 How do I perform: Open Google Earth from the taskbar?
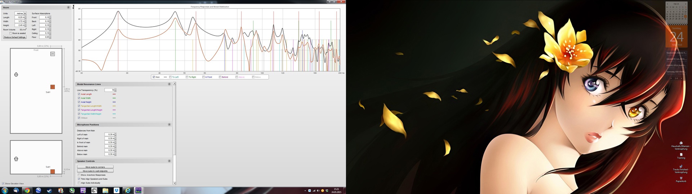pyautogui.click(x=38, y=190)
